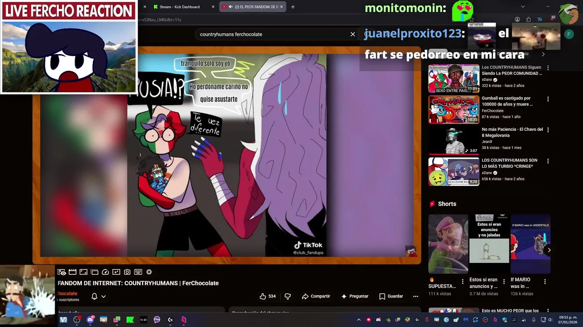The image size is (583, 327).
Task: Open options for If MARIO was in short
Action: 545,282
